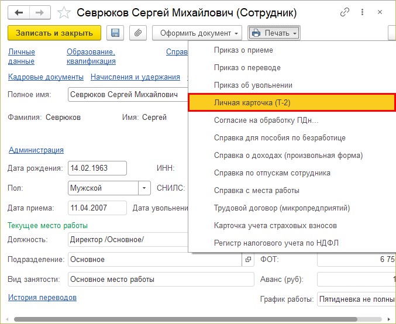Click the Текущее место работы heading
Viewport: 396px width, 324px height.
[x=47, y=226]
